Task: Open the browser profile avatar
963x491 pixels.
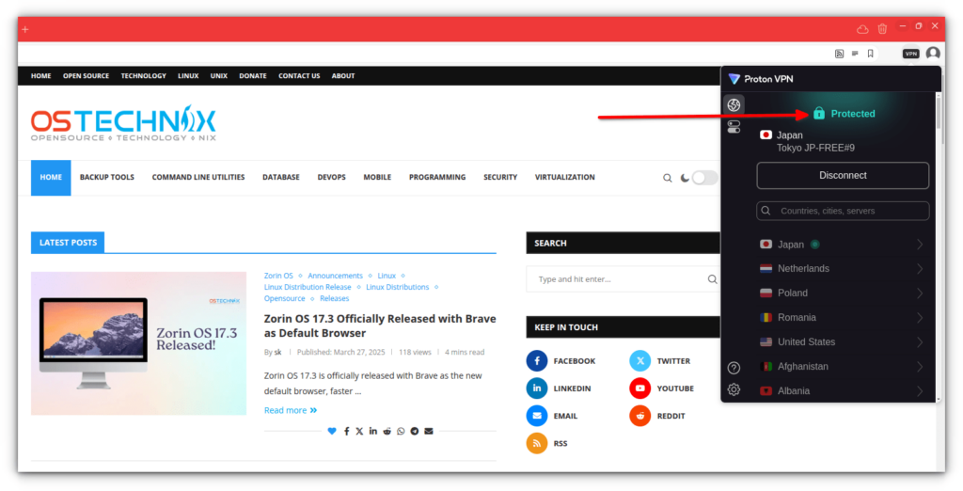Action: (x=933, y=54)
